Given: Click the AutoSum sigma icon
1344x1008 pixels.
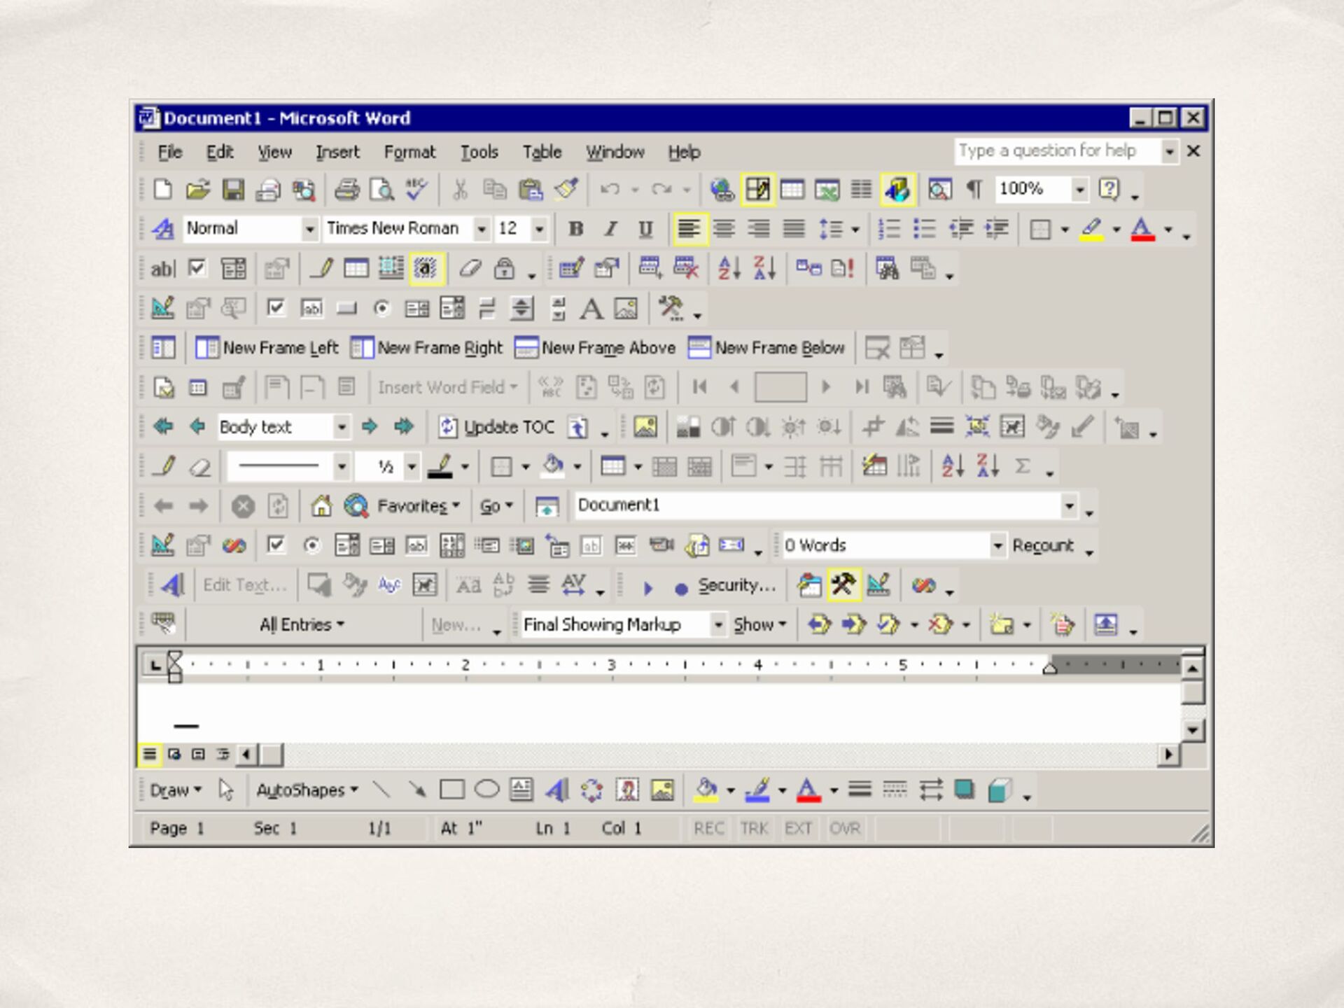Looking at the screenshot, I should coord(1023,466).
